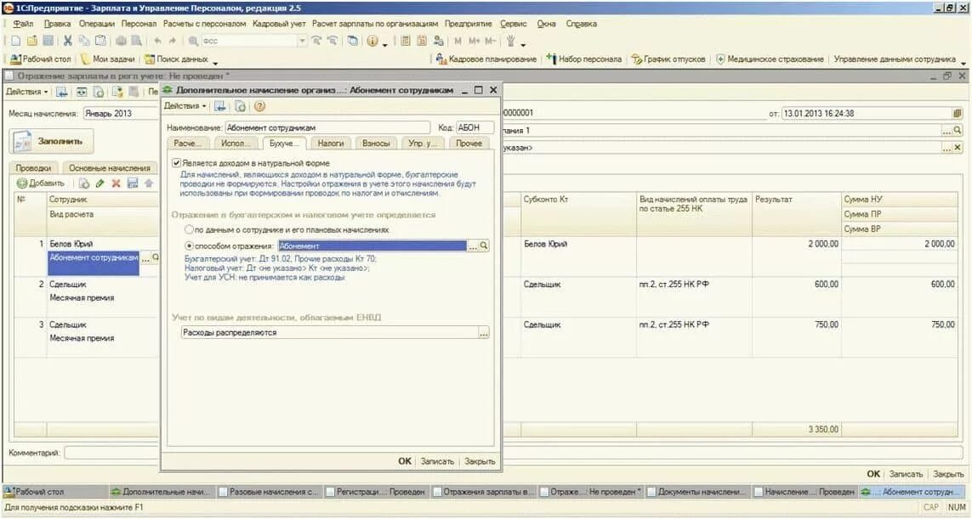Expand arrow next to info icon in toolbar
The height and width of the screenshot is (519, 972).
click(x=385, y=43)
